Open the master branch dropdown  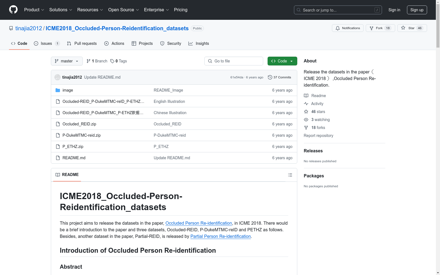click(x=67, y=61)
